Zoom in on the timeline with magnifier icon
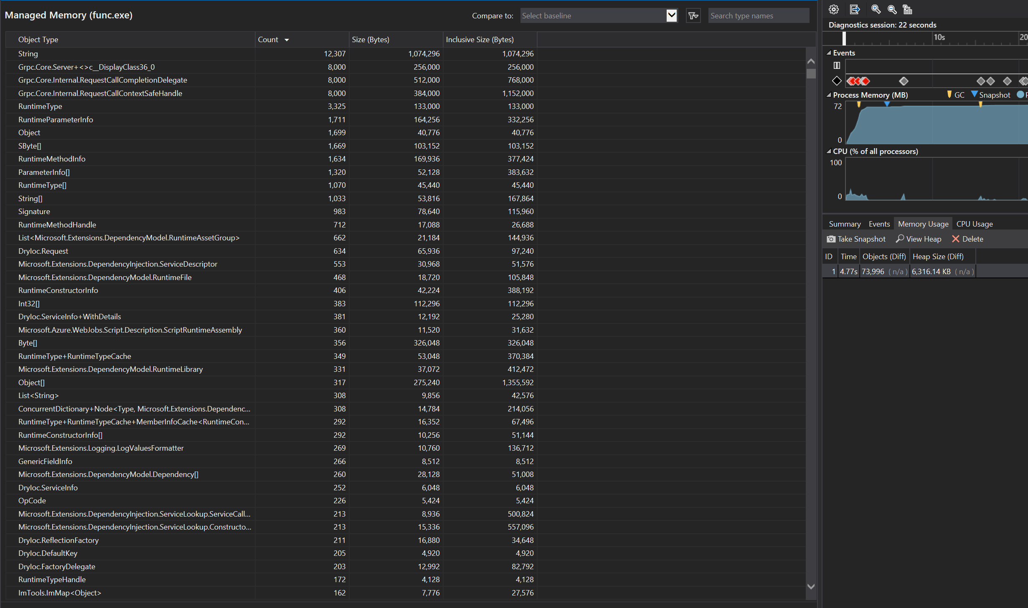 point(876,9)
